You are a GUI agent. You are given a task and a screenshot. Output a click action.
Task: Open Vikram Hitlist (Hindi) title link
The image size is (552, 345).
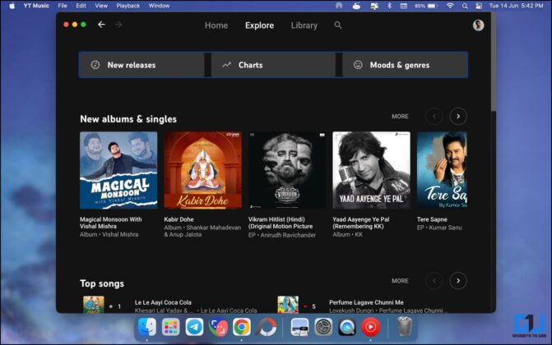(281, 223)
